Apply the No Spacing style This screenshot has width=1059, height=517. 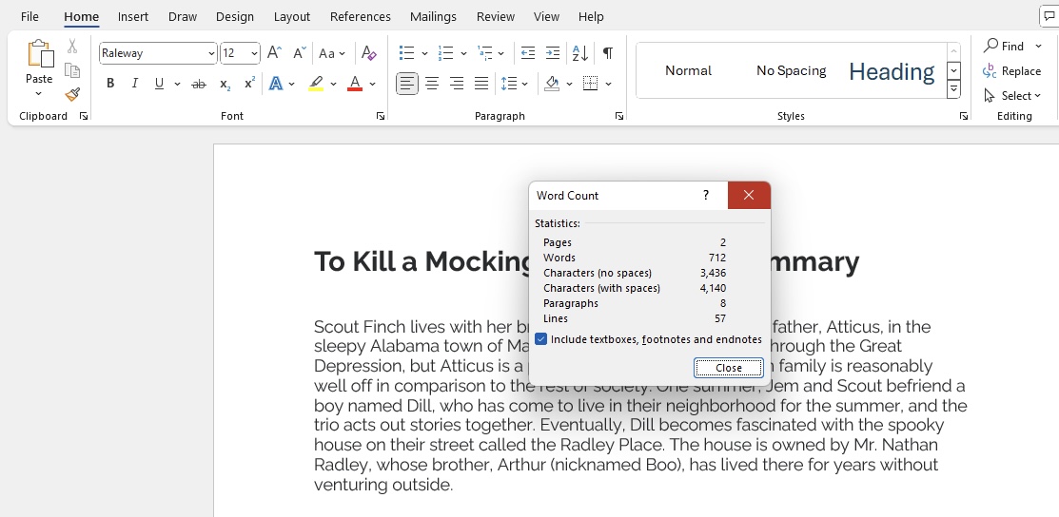click(x=791, y=70)
